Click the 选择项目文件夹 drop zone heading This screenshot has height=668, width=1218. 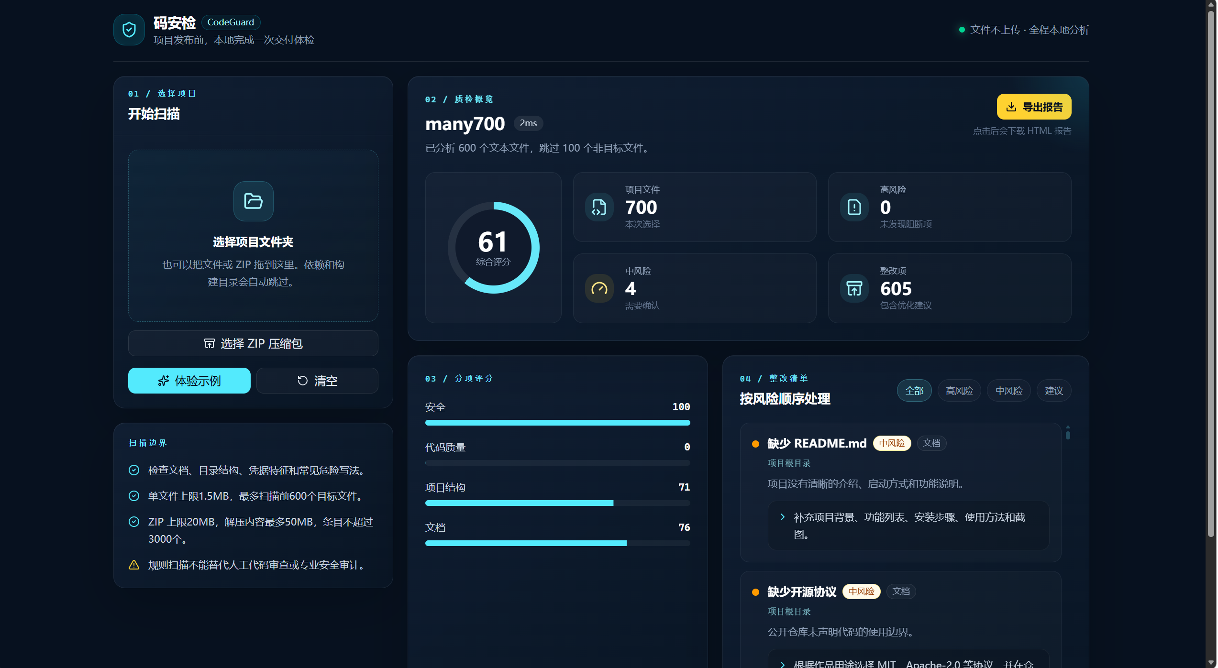(x=253, y=242)
